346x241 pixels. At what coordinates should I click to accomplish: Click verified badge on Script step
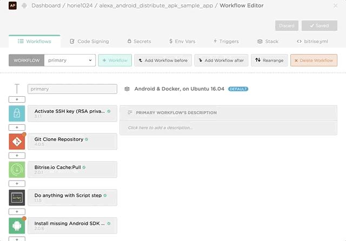pyautogui.click(x=105, y=196)
